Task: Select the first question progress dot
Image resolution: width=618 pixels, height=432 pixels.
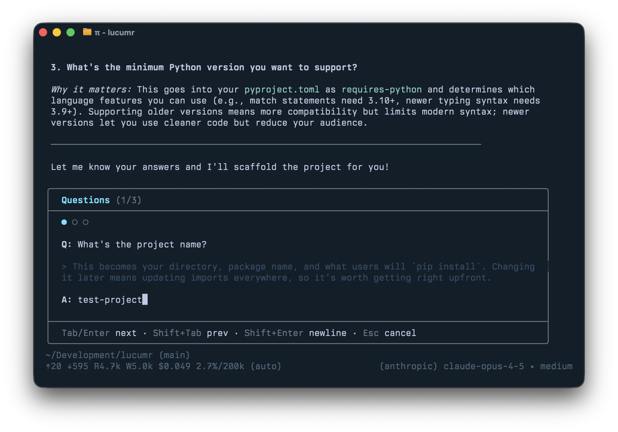Action: [x=64, y=222]
